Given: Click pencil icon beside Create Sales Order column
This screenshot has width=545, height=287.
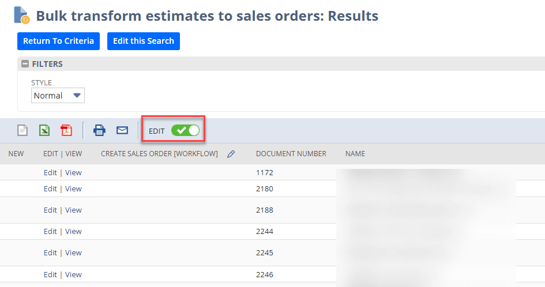Looking at the screenshot, I should click(231, 154).
